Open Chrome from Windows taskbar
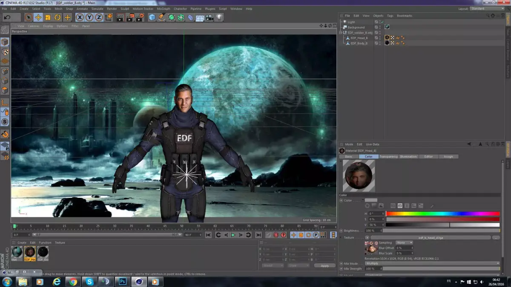Viewport: 511px width, 287px height. tap(73, 281)
